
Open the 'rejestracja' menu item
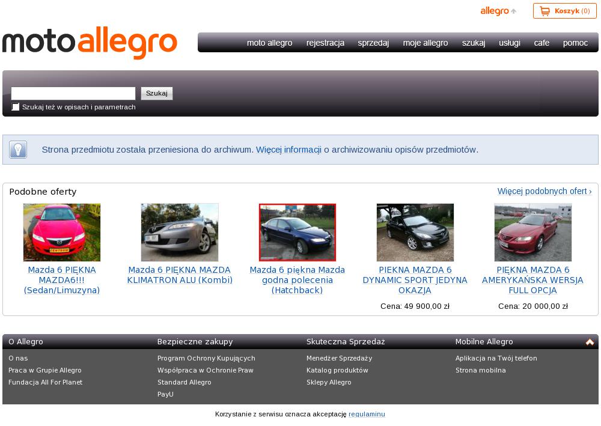click(325, 43)
